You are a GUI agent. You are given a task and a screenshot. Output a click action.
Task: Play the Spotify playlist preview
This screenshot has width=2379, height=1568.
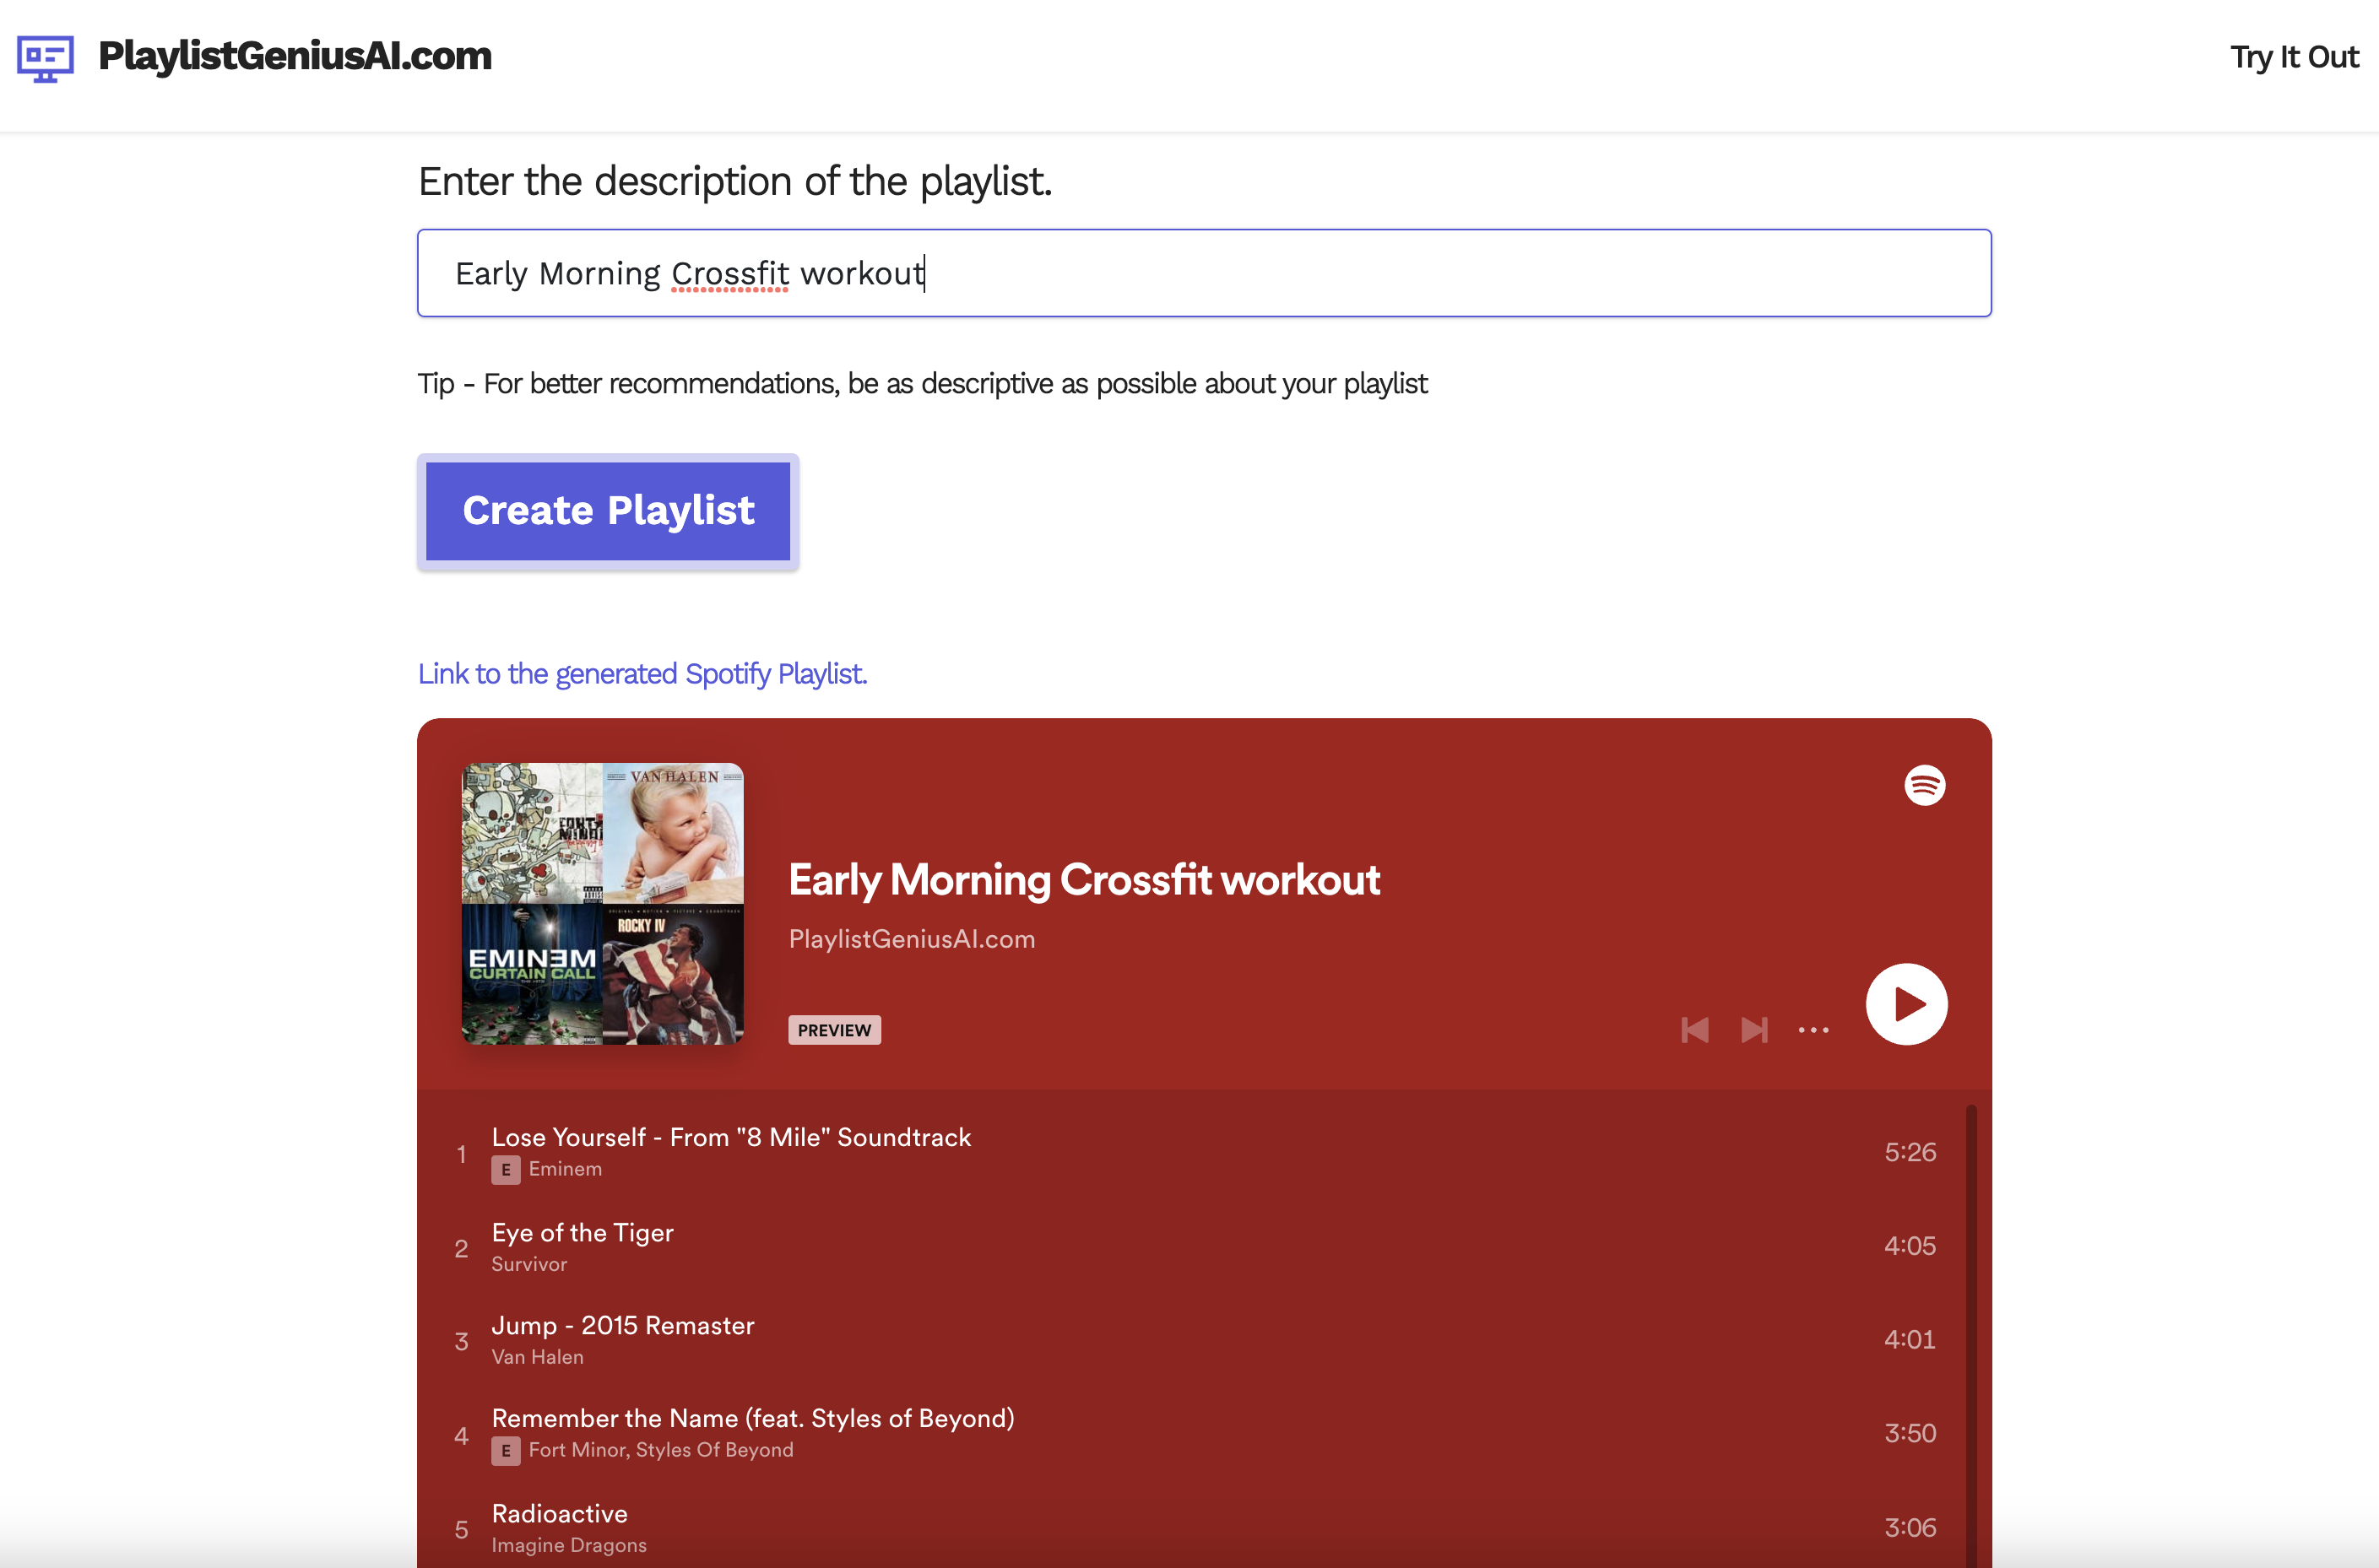pyautogui.click(x=1905, y=1004)
